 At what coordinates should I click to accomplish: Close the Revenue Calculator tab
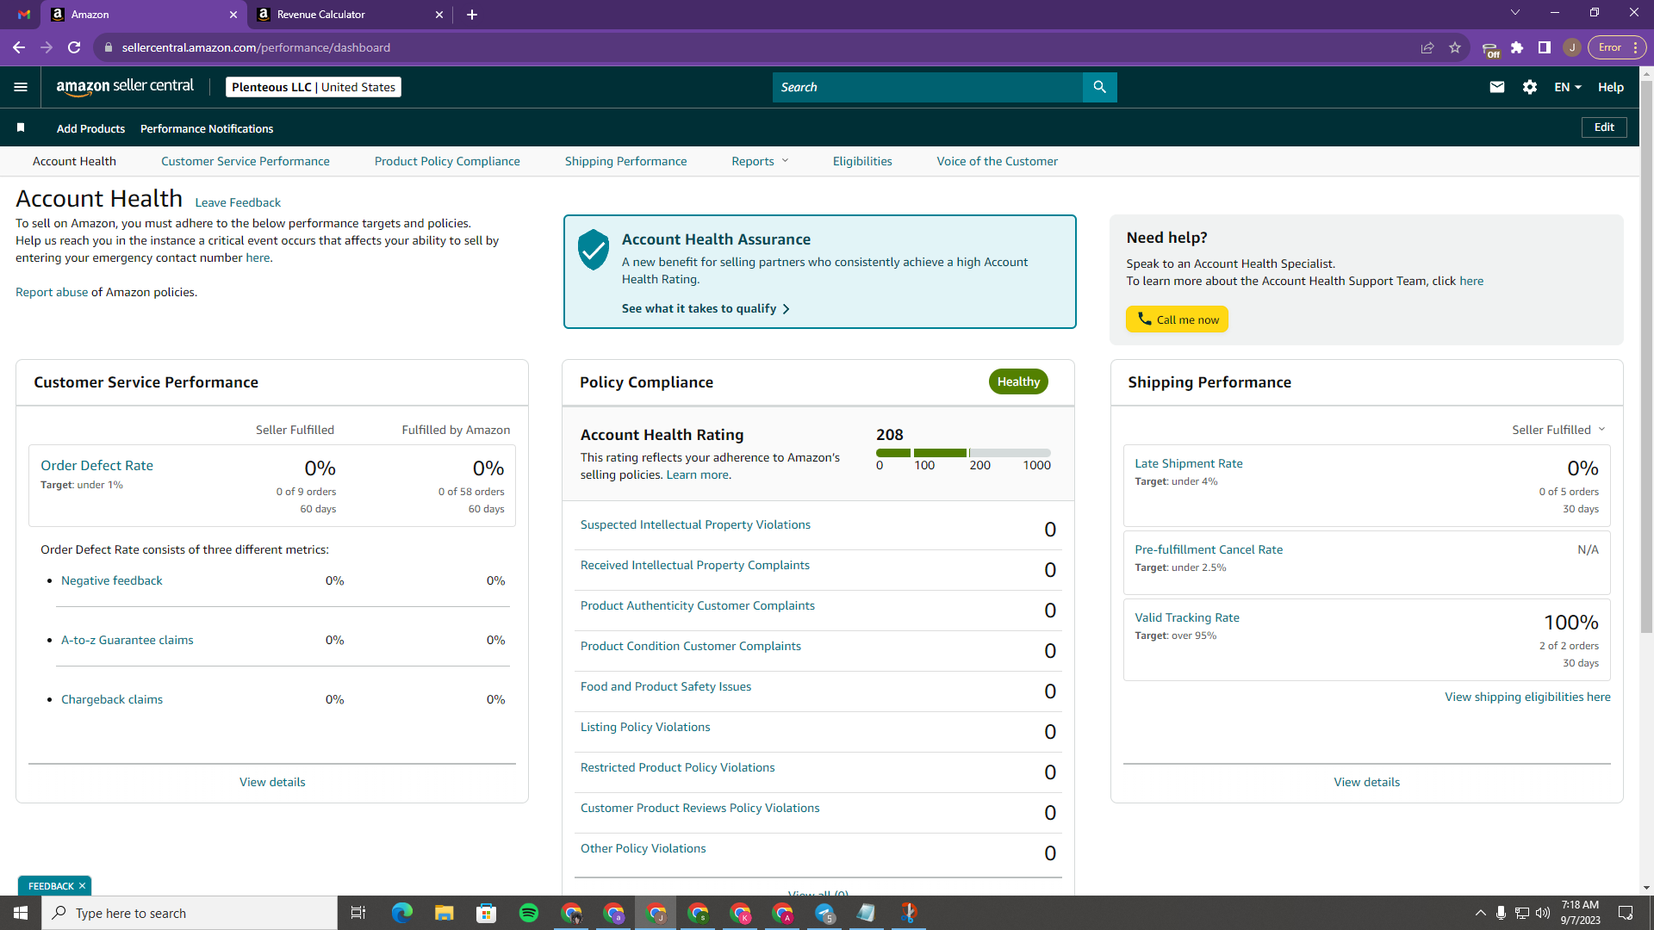pyautogui.click(x=439, y=15)
